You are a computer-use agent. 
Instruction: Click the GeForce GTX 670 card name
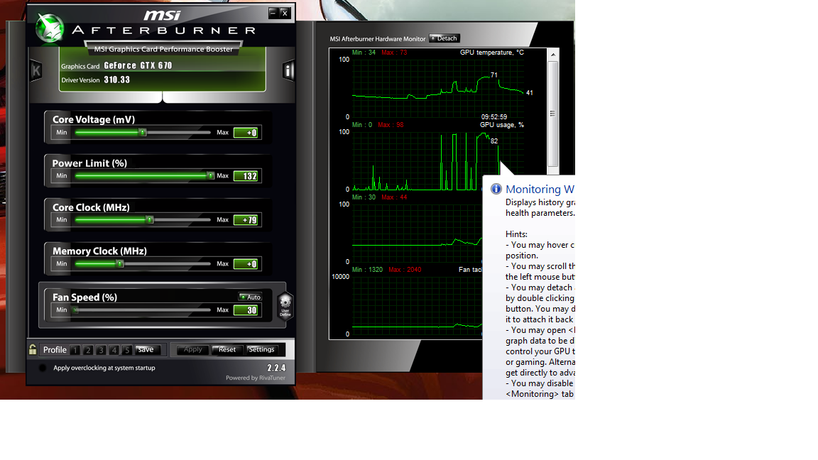pyautogui.click(x=138, y=65)
